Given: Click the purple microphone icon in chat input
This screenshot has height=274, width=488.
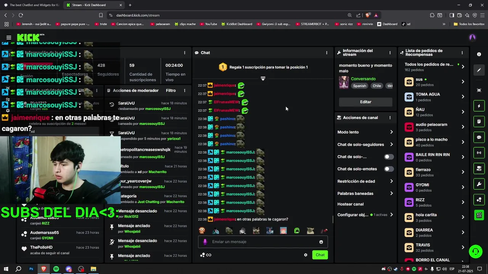Looking at the screenshot, I should coord(205,242).
